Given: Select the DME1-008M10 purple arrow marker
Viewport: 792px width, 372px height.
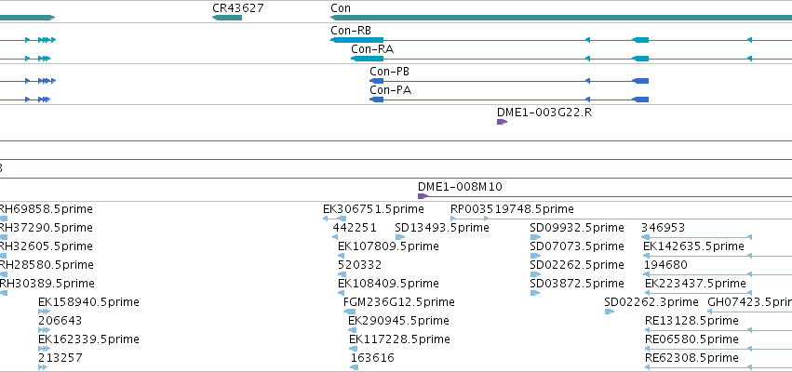Looking at the screenshot, I should pos(423,196).
